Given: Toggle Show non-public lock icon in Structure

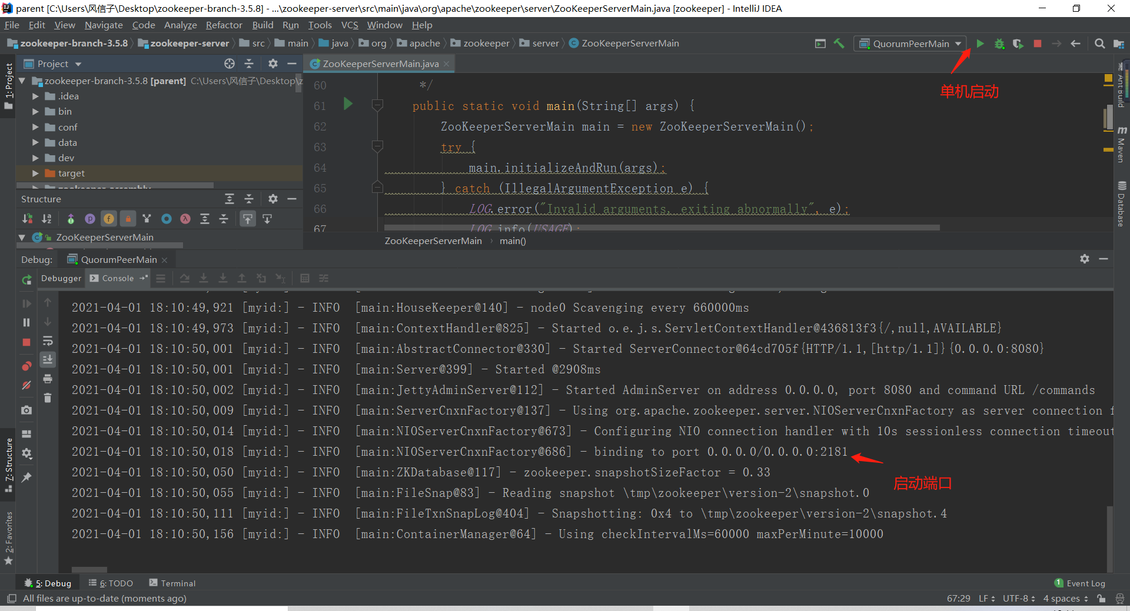Looking at the screenshot, I should click(128, 219).
